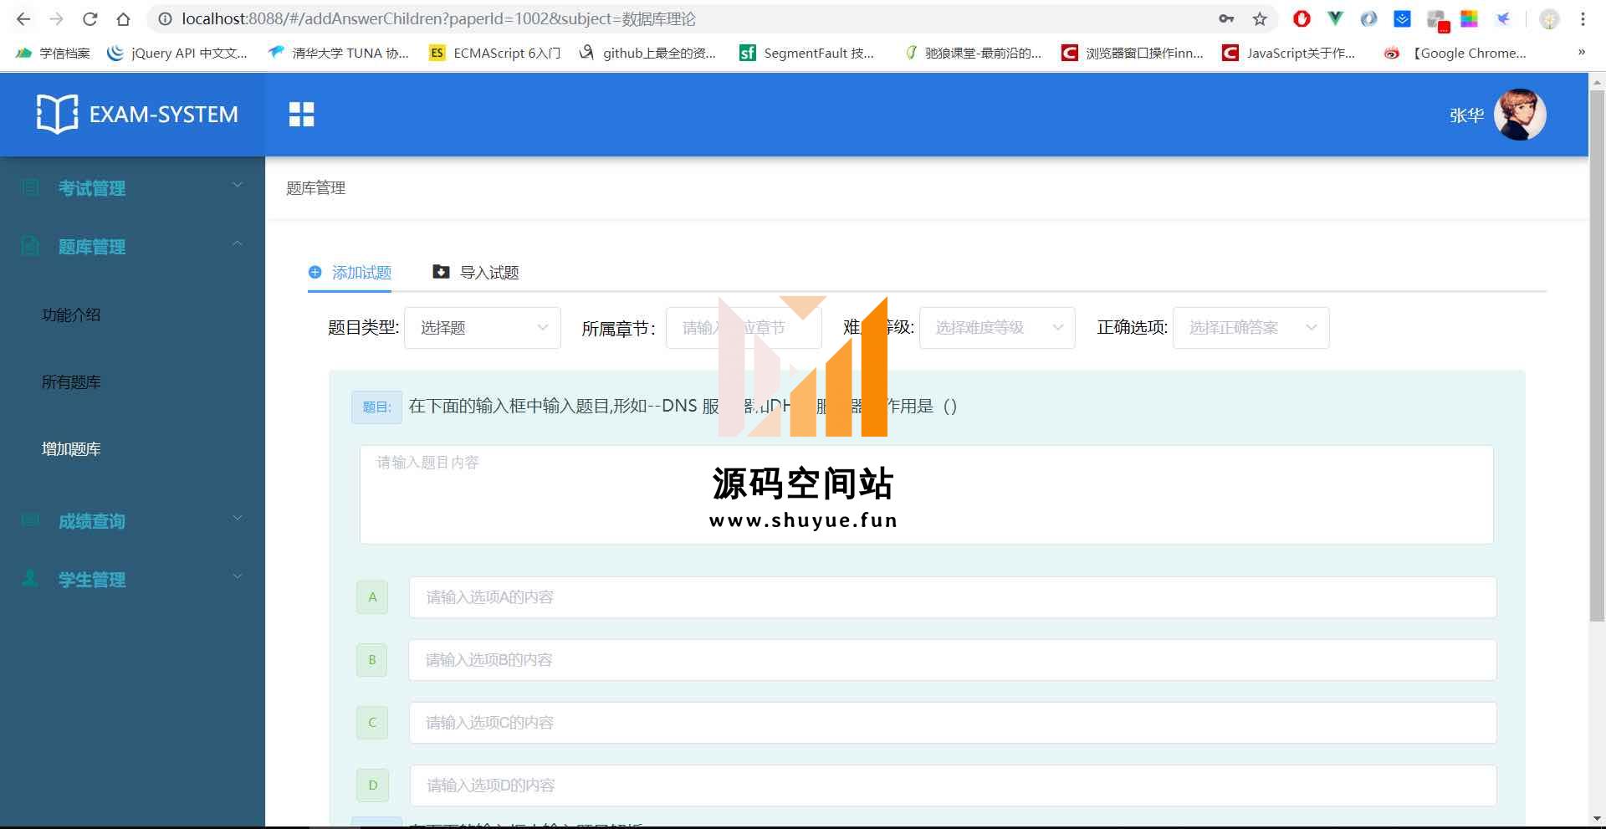Collapse the 题库管理 menu
The height and width of the screenshot is (829, 1606).
pyautogui.click(x=132, y=246)
